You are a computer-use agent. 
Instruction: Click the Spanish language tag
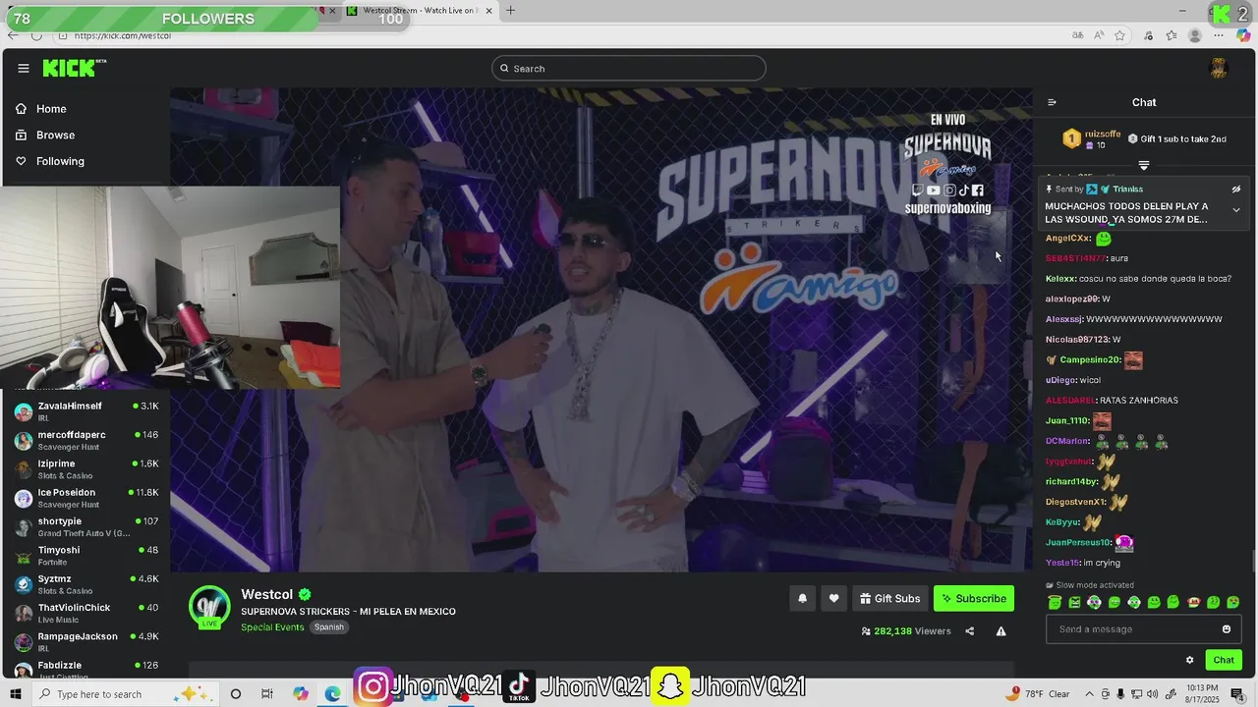click(x=329, y=627)
